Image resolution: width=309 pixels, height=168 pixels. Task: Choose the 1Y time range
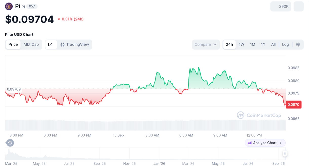coord(263,45)
